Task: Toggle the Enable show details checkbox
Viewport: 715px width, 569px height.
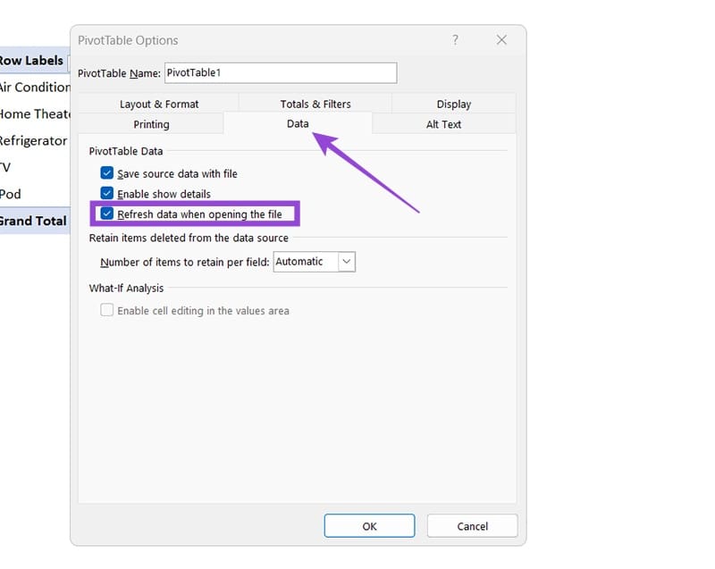Action: coord(107,194)
